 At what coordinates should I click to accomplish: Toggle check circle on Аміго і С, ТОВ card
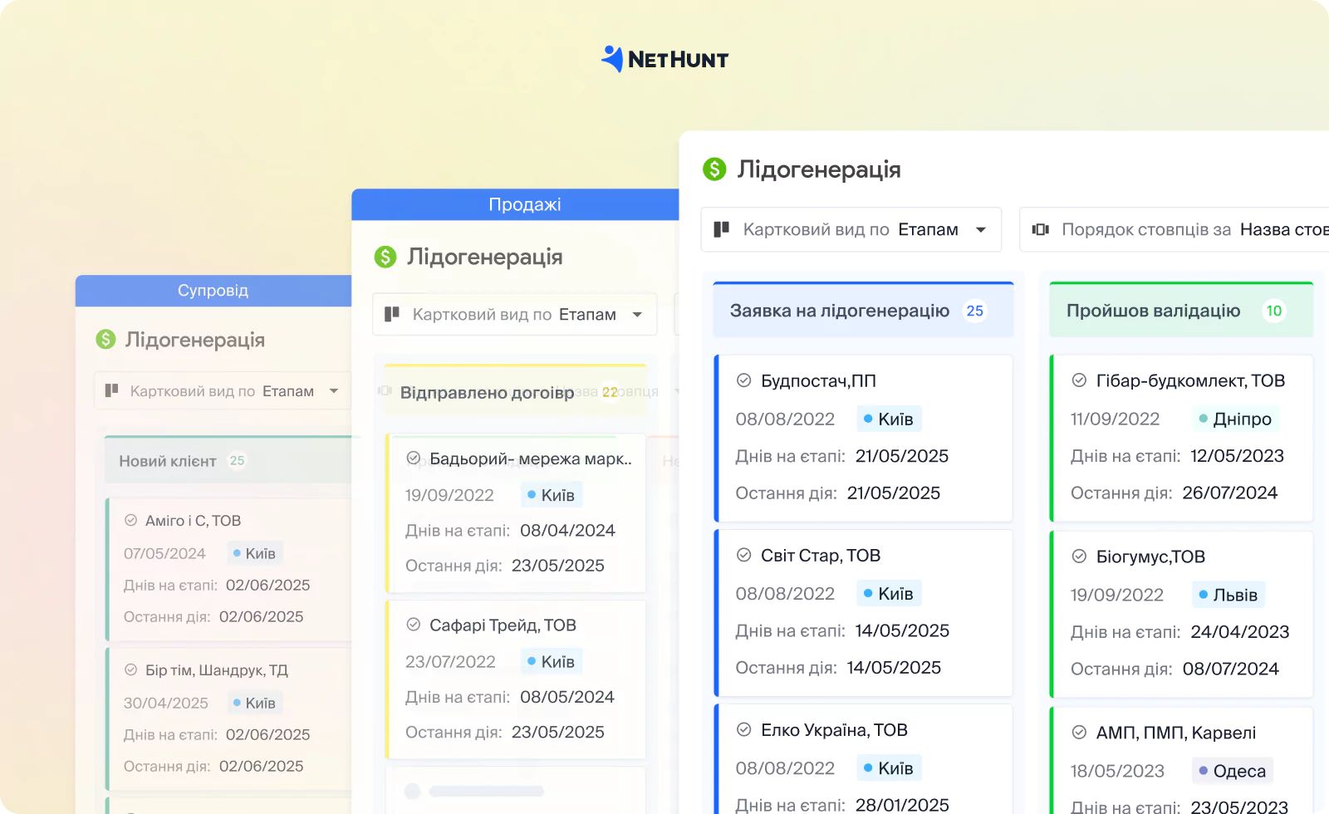click(130, 521)
